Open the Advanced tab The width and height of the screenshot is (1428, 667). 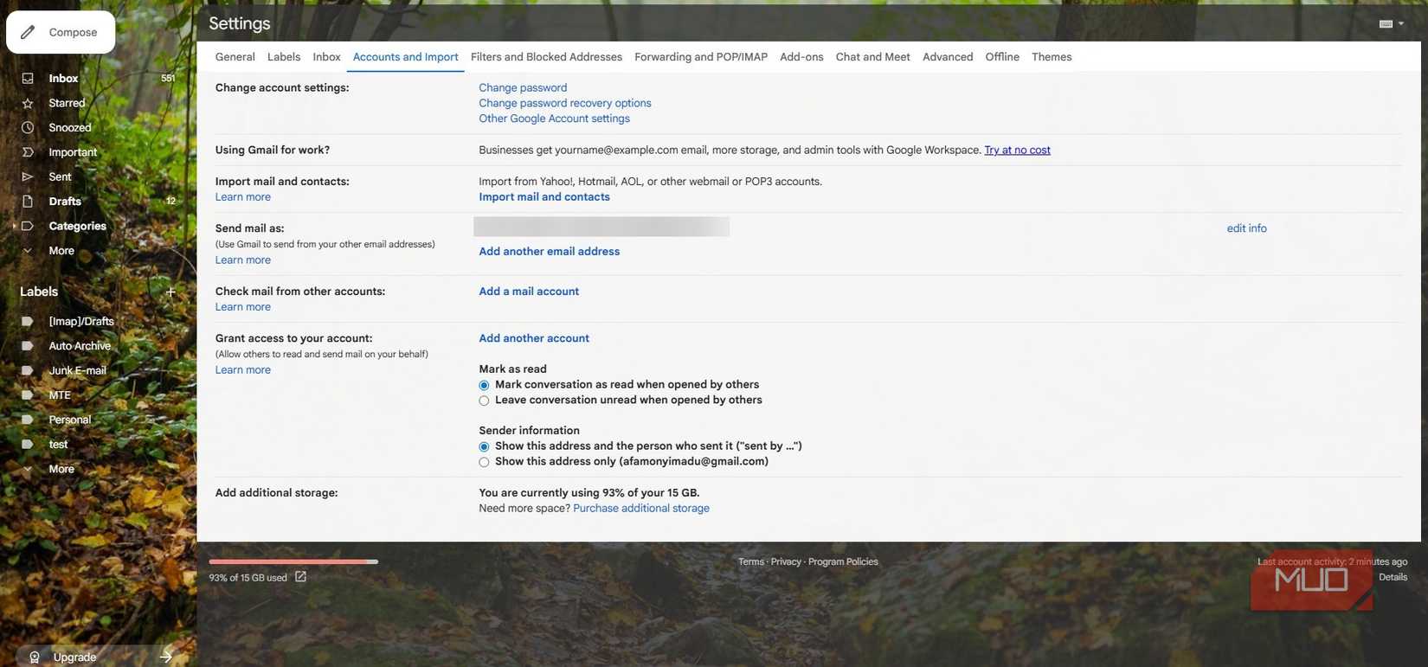pyautogui.click(x=948, y=57)
